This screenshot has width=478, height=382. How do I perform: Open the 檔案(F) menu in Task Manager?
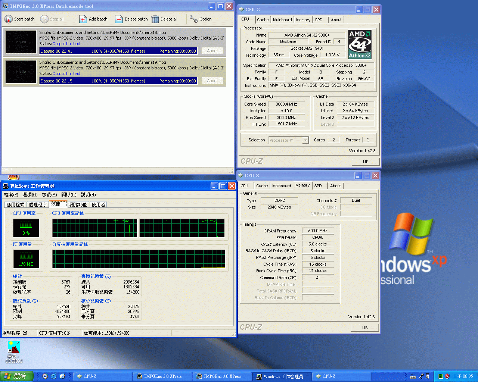point(11,195)
